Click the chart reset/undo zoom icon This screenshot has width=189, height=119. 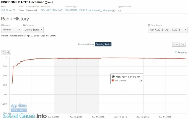(3, 53)
